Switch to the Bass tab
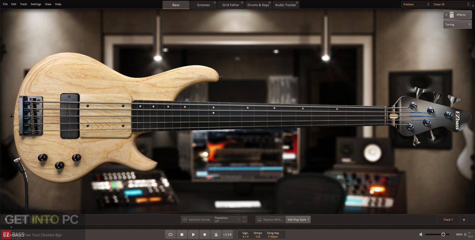The image size is (475, 240). pyautogui.click(x=176, y=5)
